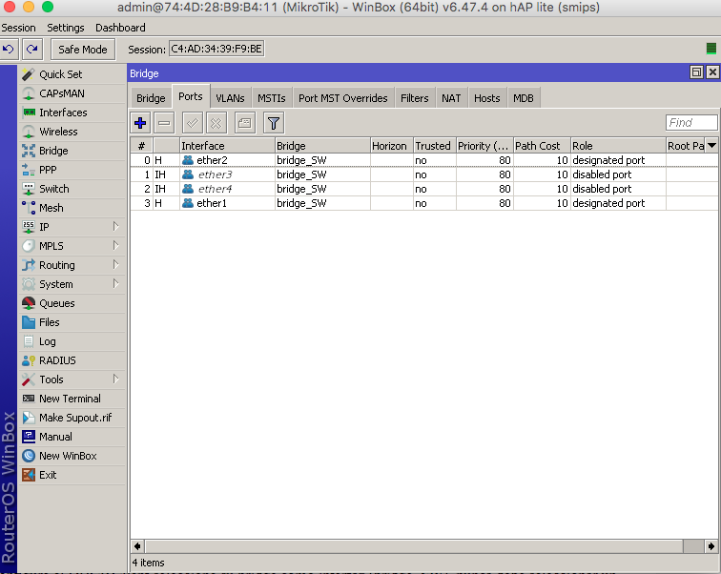Select the ether2 port row

coord(424,160)
